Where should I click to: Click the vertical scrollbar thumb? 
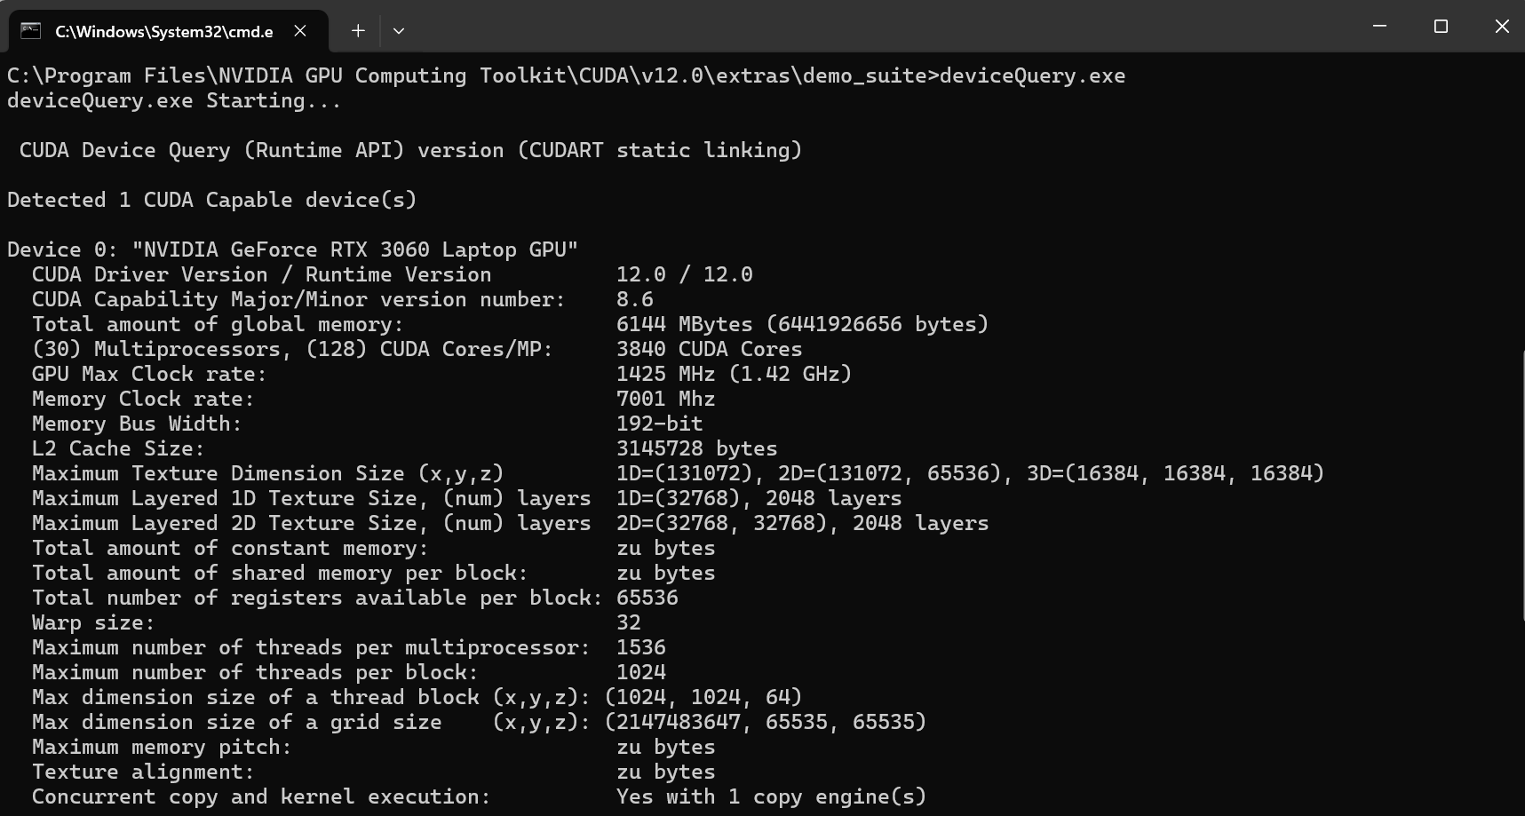pos(1521,484)
